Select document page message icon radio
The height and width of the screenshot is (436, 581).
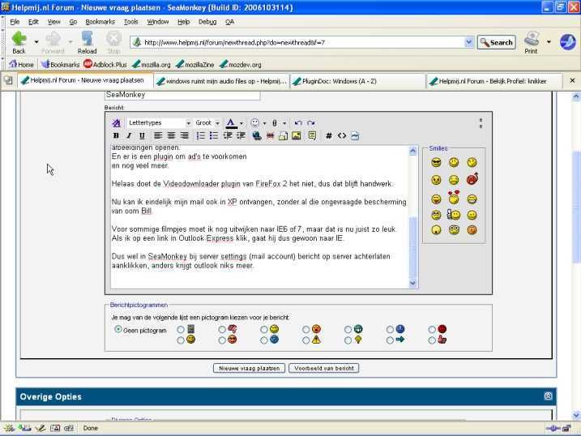[x=181, y=329]
